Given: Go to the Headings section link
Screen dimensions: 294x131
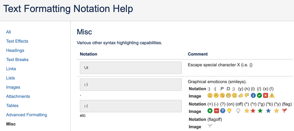Looking at the screenshot, I should coord(15,51).
